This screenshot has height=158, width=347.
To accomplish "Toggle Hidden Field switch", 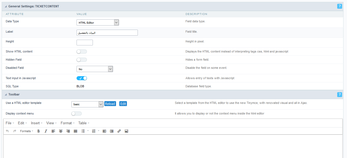I will coord(82,60).
